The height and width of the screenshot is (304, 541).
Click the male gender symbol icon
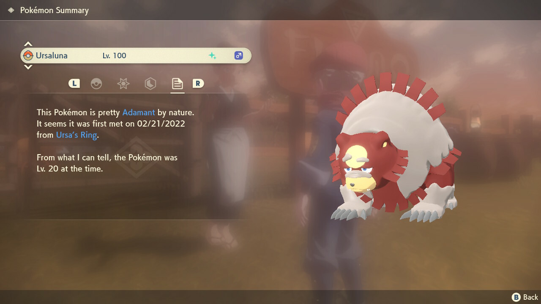[239, 55]
